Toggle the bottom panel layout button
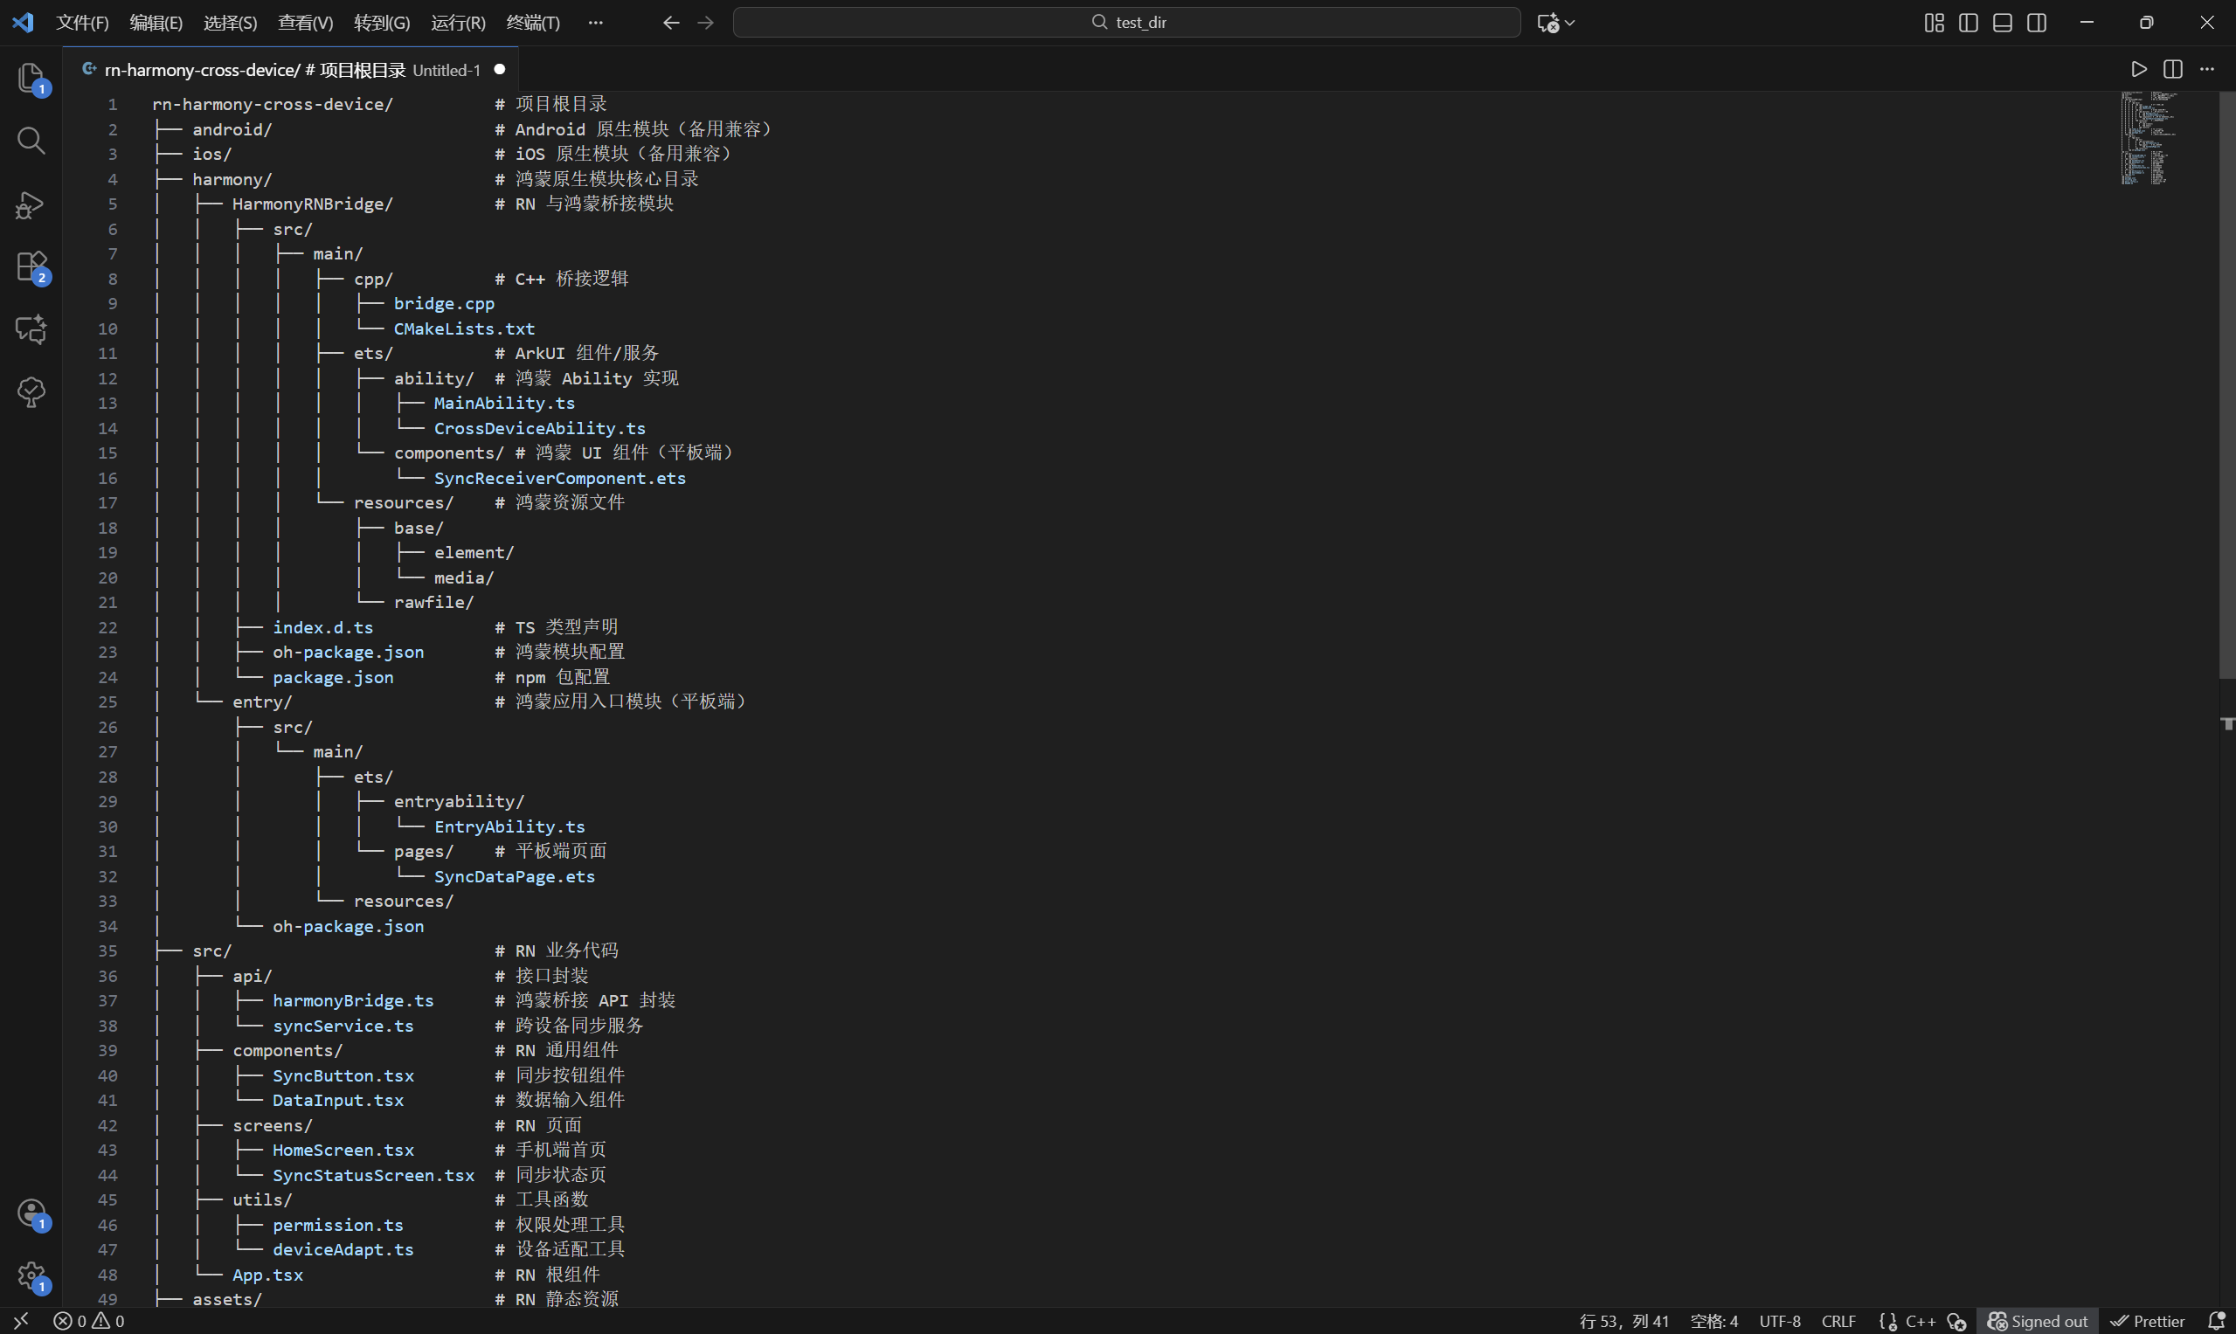2236x1334 pixels. [2002, 23]
